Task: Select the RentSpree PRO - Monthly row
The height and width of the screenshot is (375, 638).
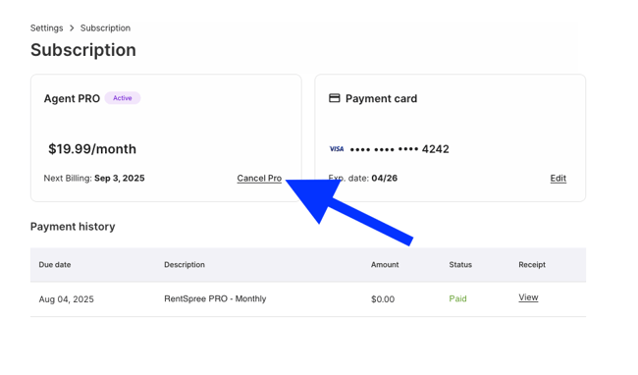Action: point(308,299)
